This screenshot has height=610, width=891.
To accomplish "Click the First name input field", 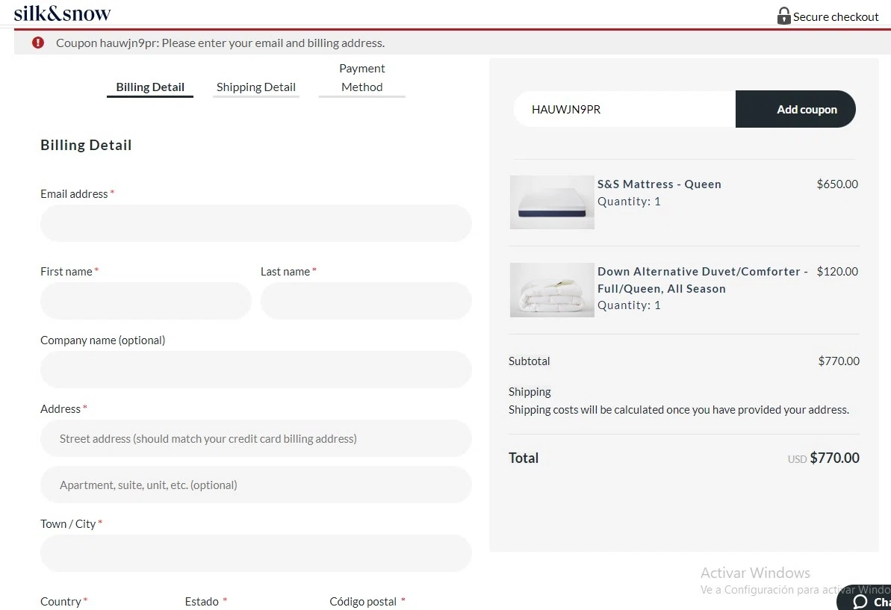I will tap(146, 300).
